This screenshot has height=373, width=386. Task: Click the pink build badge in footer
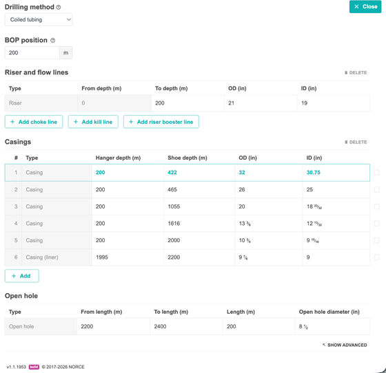34,367
